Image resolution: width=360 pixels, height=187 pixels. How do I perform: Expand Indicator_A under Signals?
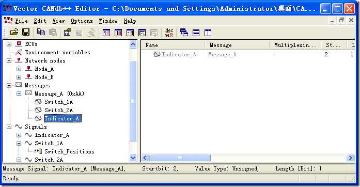19,135
